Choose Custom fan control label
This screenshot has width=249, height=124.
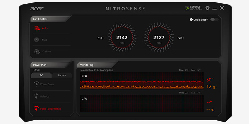click(x=46, y=51)
